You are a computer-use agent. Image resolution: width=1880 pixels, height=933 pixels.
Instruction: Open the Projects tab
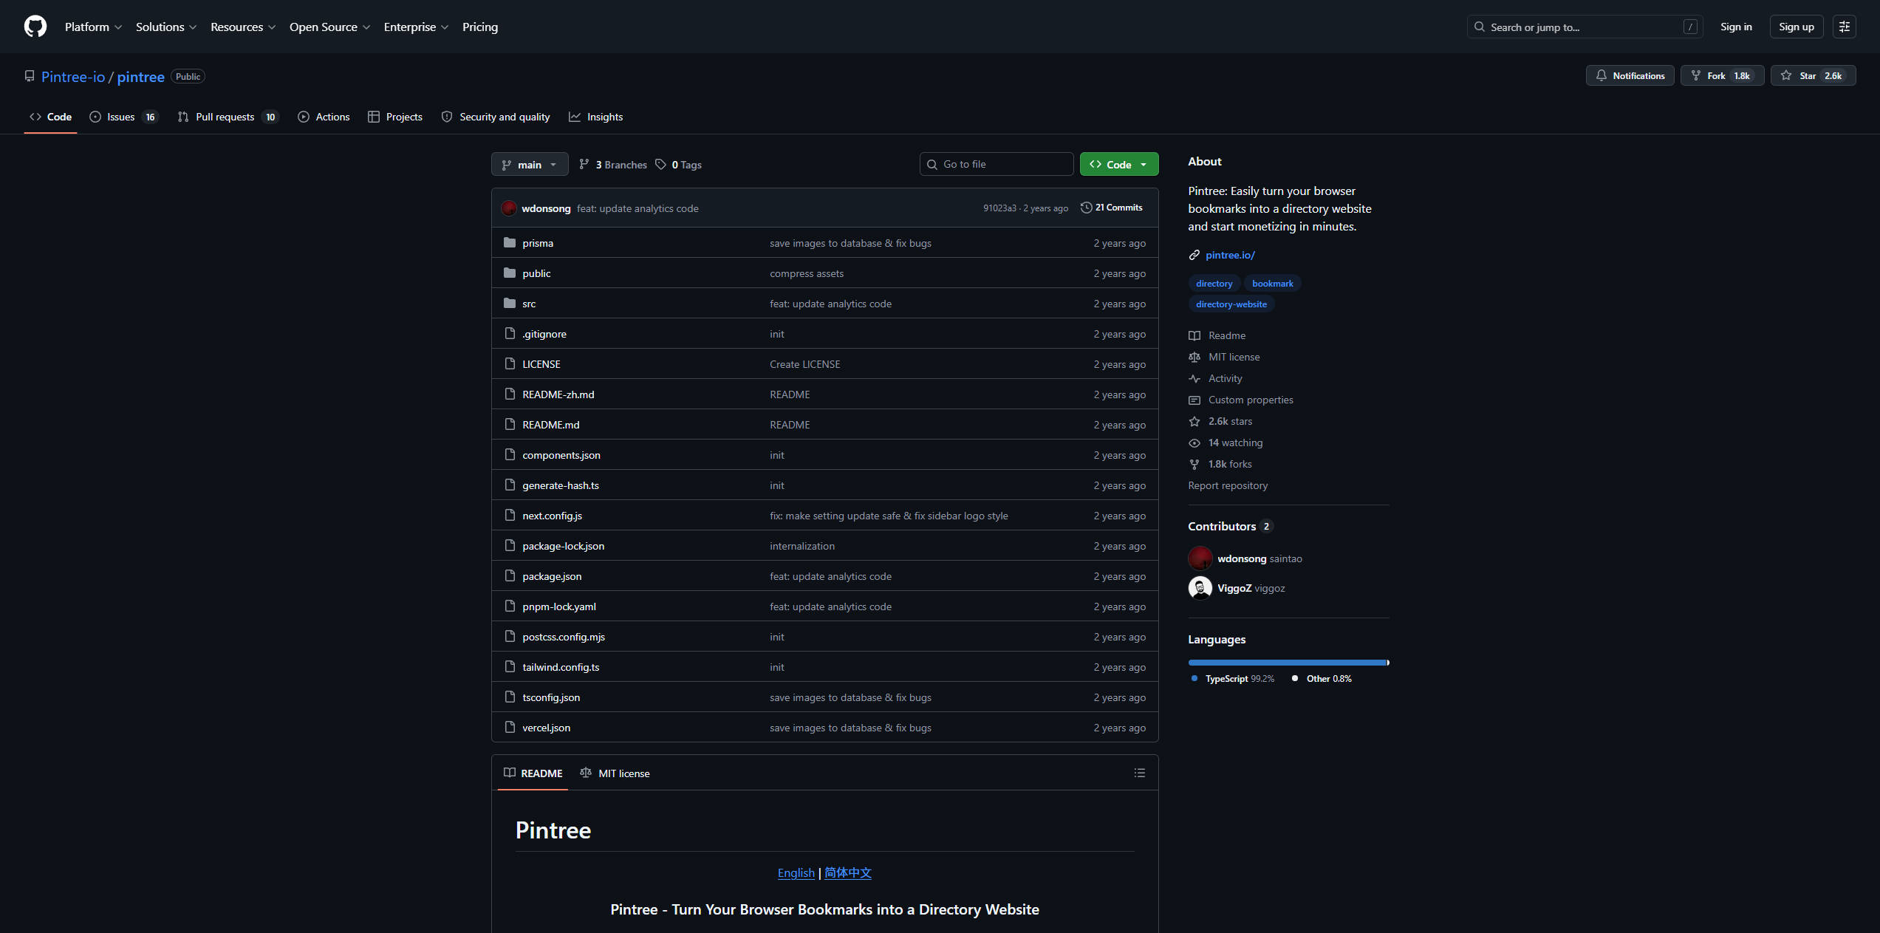pos(395,117)
